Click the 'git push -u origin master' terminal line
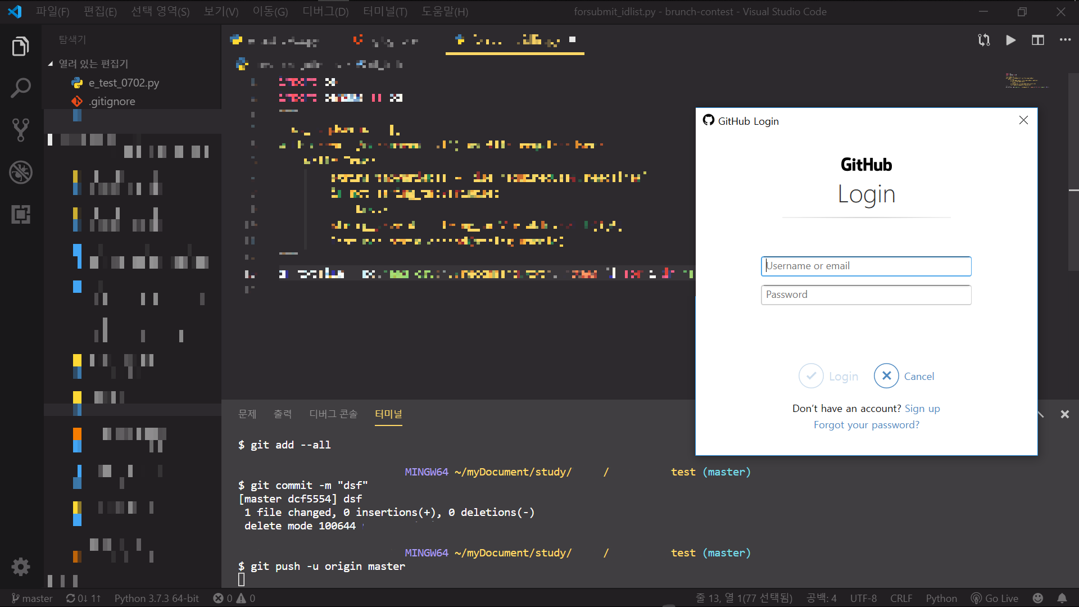This screenshot has height=607, width=1079. (x=321, y=566)
